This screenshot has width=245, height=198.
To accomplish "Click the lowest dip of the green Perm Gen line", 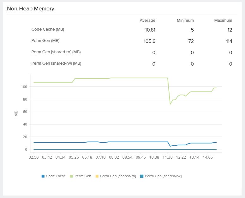I will pos(170,104).
